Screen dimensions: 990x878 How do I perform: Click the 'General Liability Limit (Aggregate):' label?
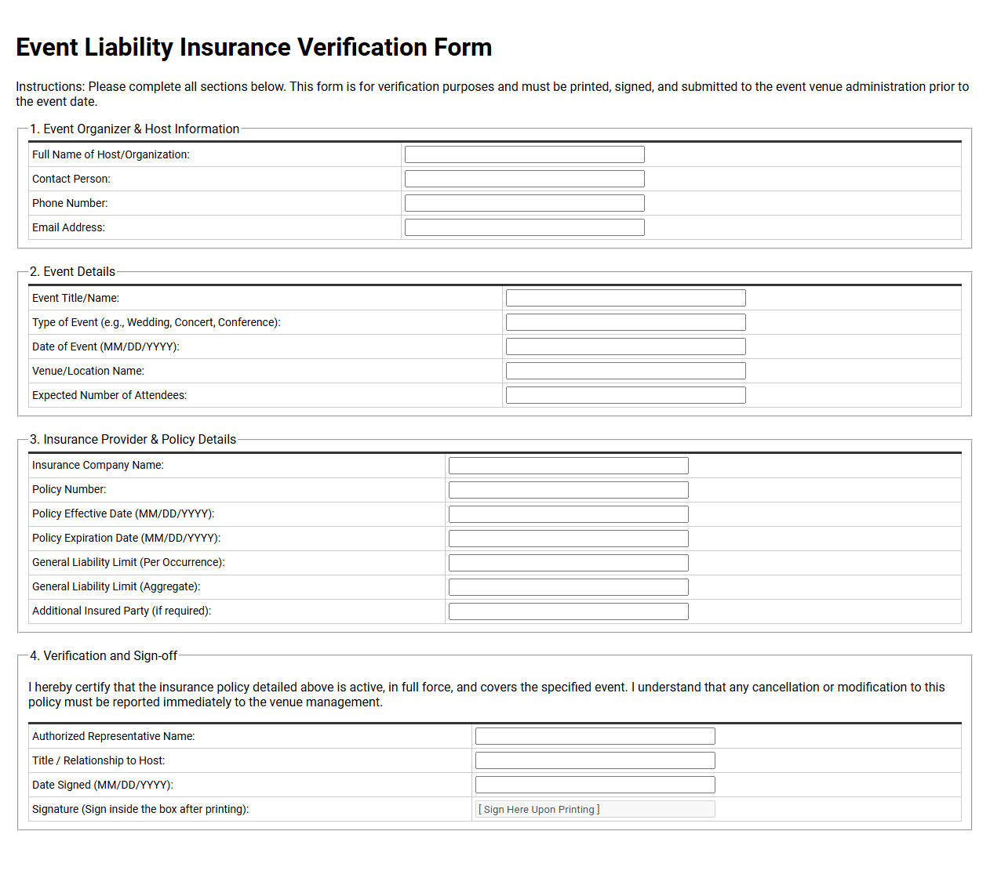pyautogui.click(x=116, y=586)
